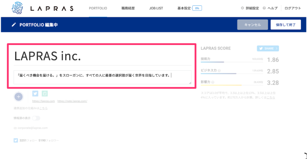Click the キャンセル button
307x159 pixels.
(x=252, y=25)
